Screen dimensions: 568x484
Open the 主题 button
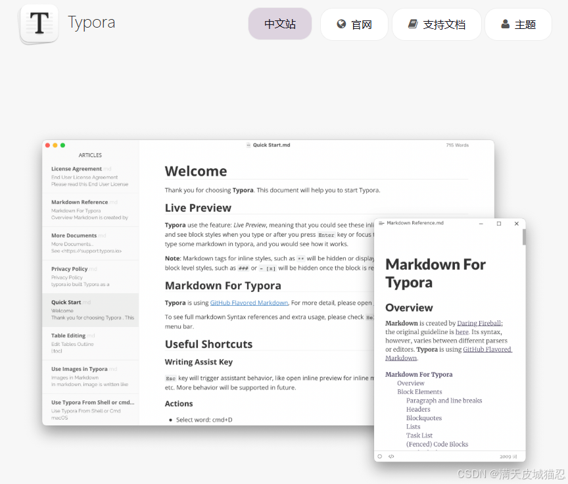(x=518, y=24)
